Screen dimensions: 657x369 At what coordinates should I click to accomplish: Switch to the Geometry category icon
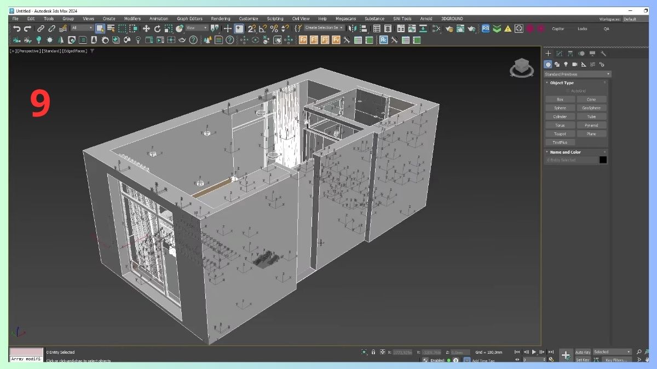(x=547, y=64)
